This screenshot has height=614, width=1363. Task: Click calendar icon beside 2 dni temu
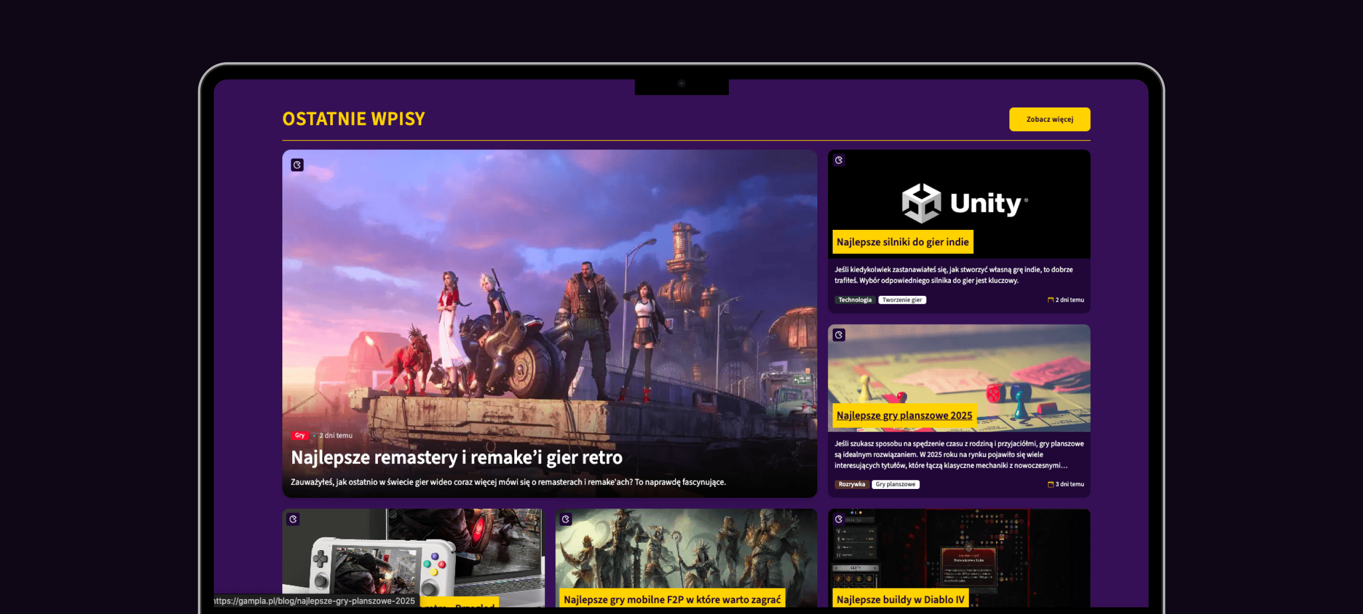tap(1050, 300)
